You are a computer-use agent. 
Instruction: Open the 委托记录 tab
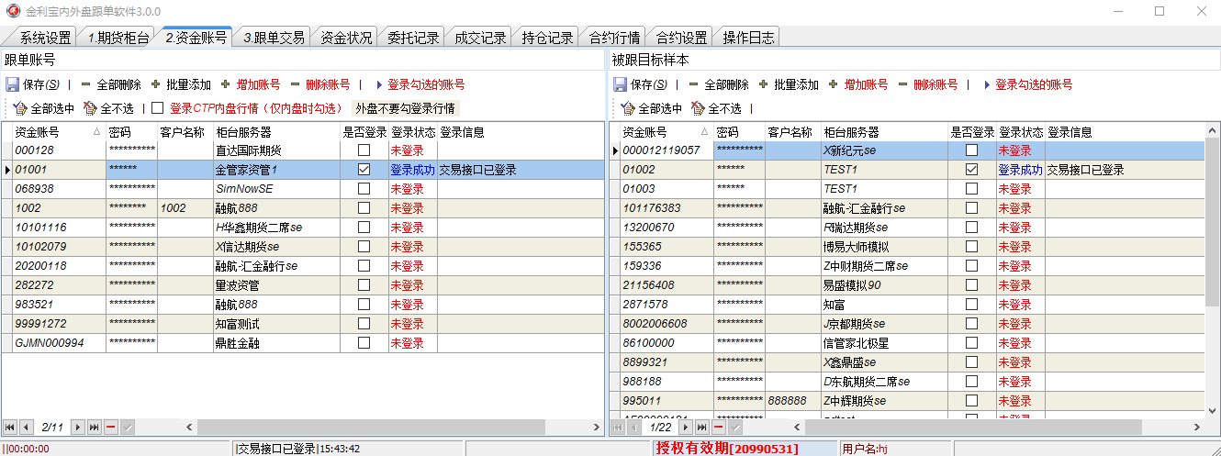pyautogui.click(x=413, y=38)
